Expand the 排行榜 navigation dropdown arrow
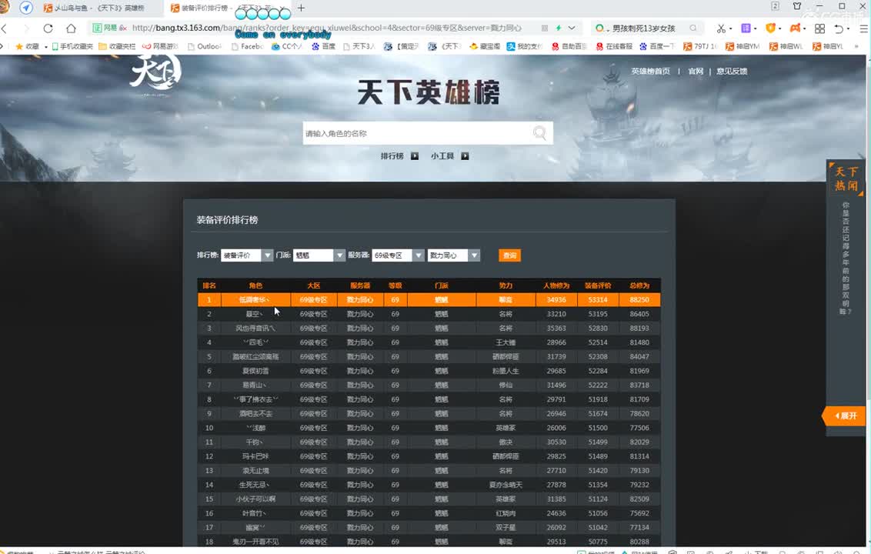 coord(414,155)
